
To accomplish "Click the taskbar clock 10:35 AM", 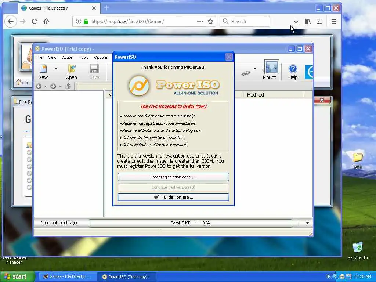I will (x=362, y=277).
